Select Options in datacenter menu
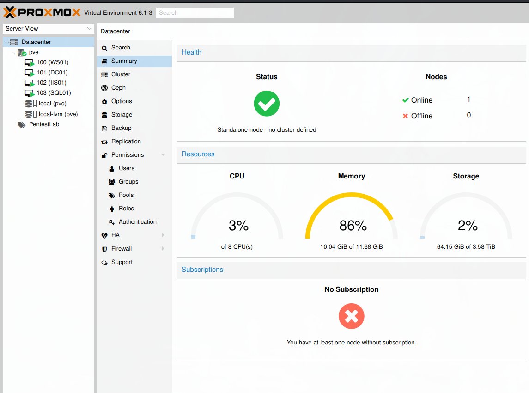529x393 pixels. pyautogui.click(x=134, y=101)
